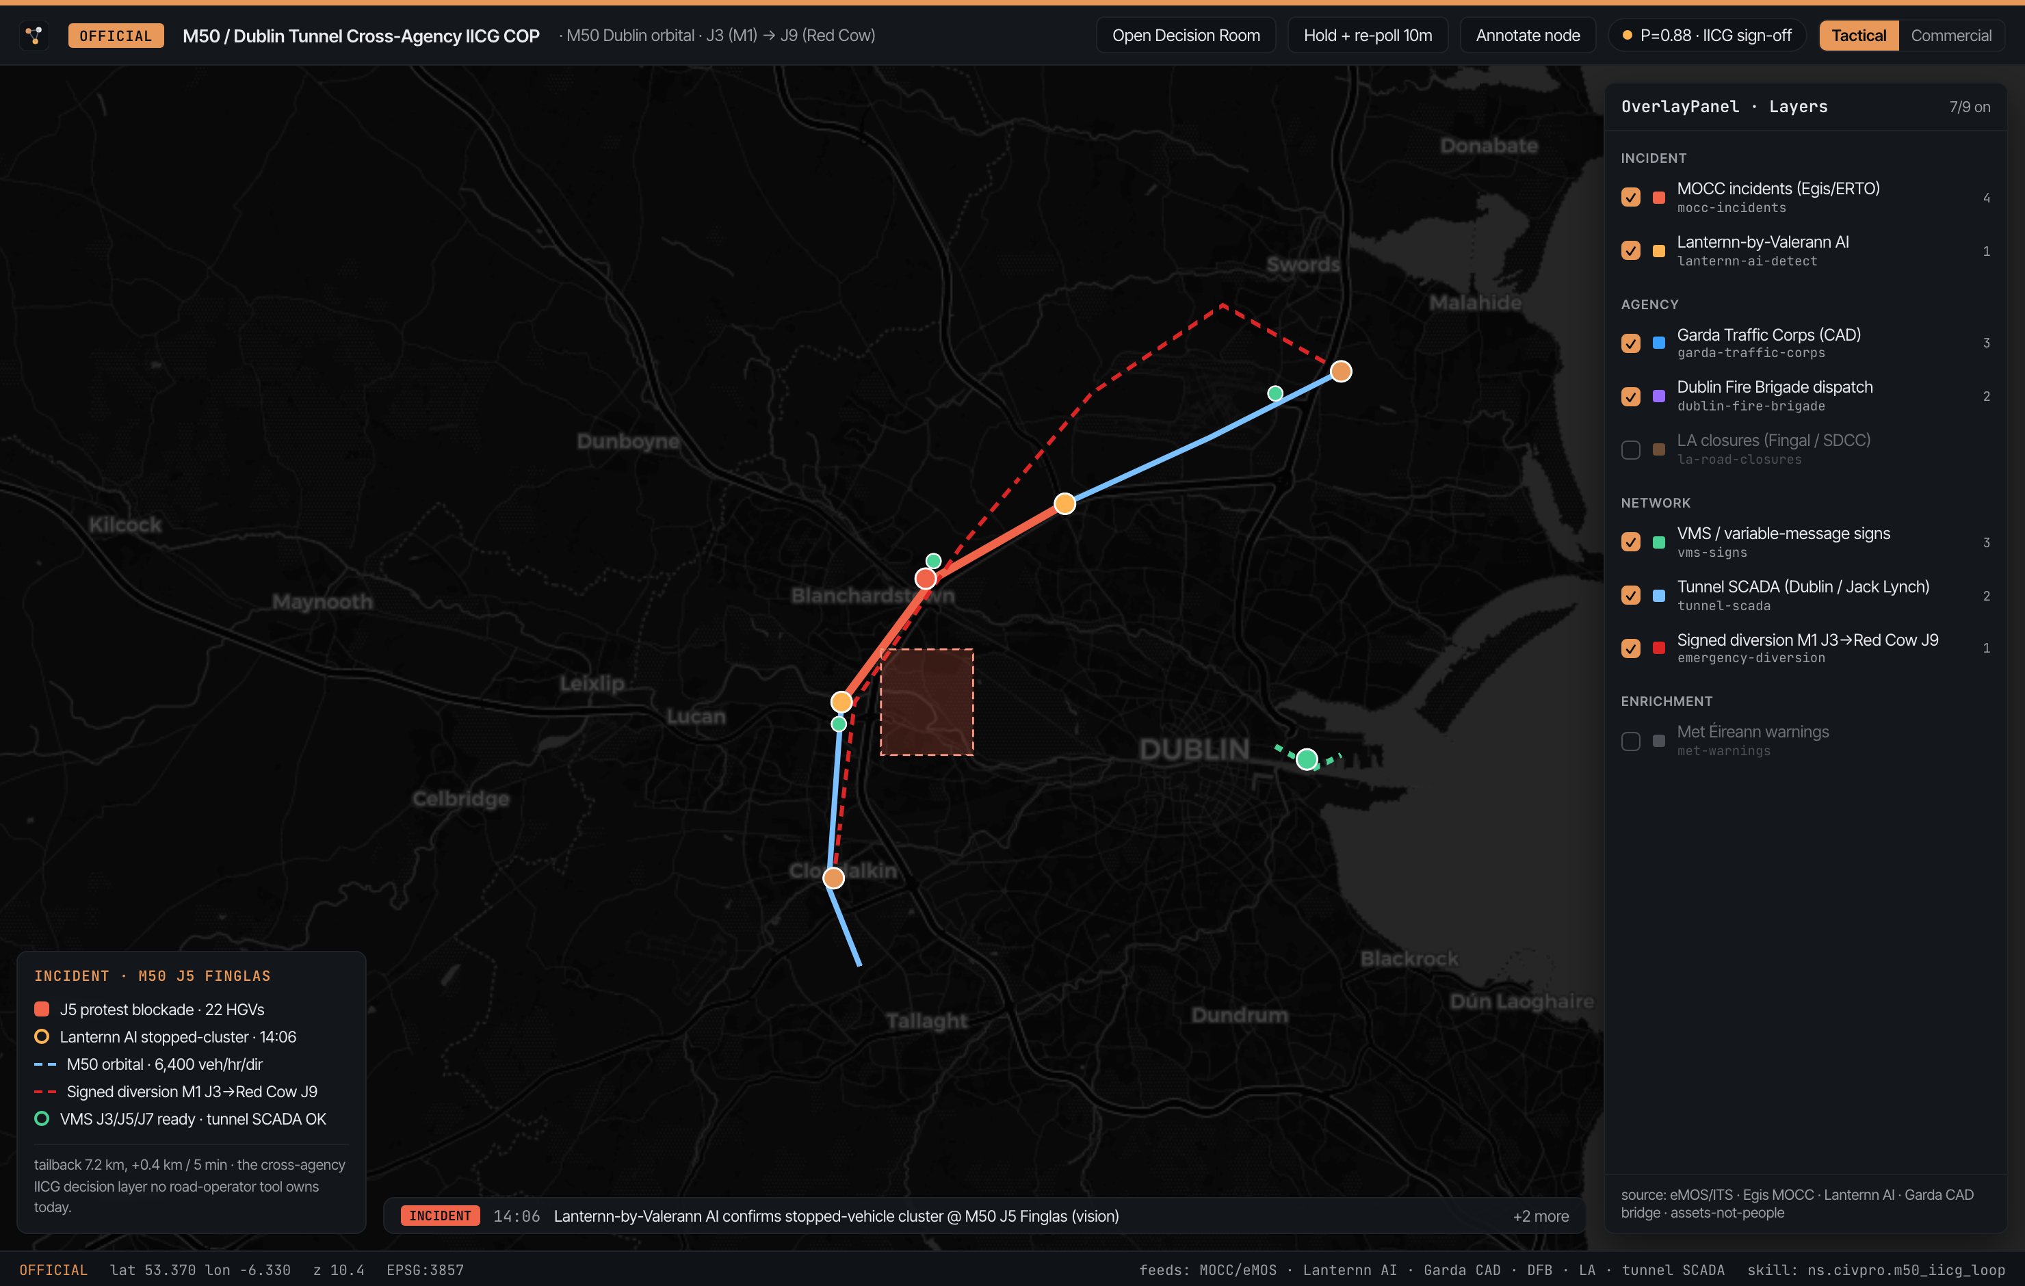2025x1286 pixels.
Task: Click the dashed red closure zone rectangle
Action: 926,703
